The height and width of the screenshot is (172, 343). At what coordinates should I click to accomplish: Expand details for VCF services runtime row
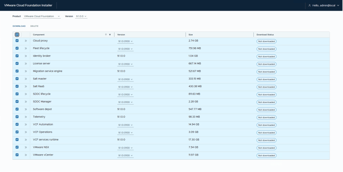point(26,140)
